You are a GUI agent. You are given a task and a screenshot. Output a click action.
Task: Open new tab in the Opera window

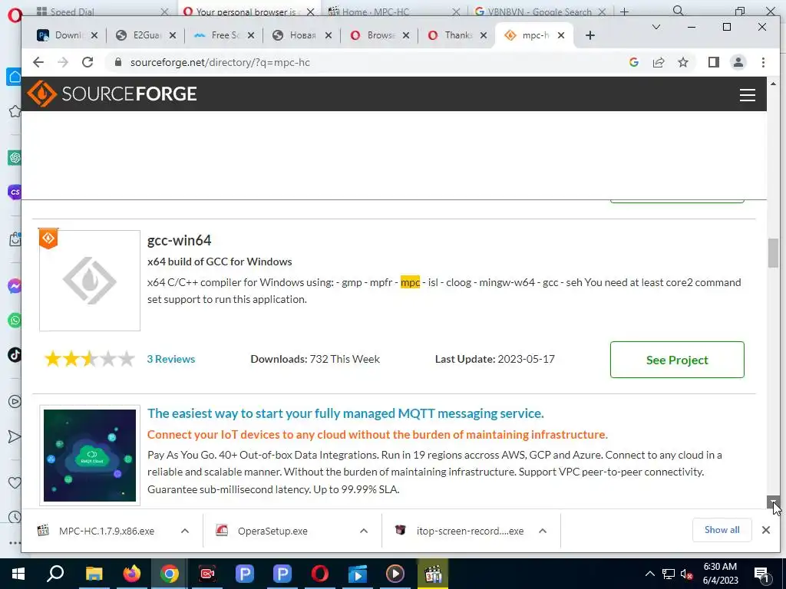coord(624,11)
